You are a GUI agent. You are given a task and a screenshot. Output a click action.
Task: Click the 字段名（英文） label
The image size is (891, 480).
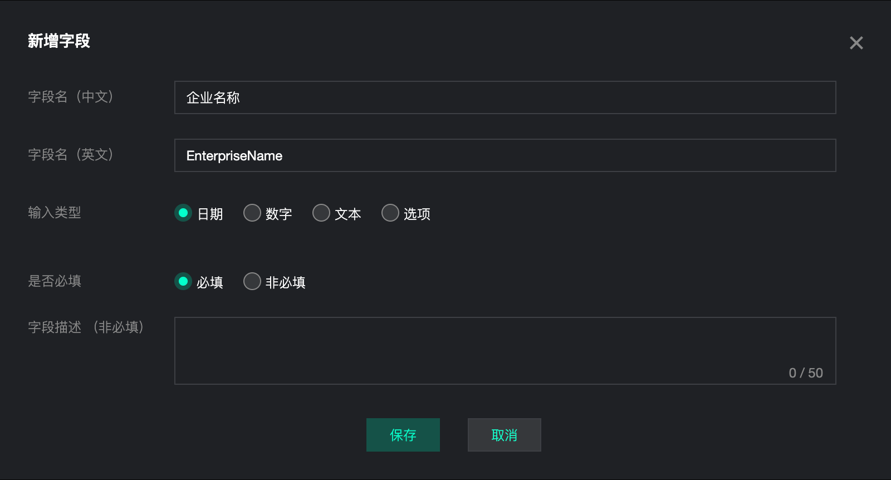pos(71,155)
